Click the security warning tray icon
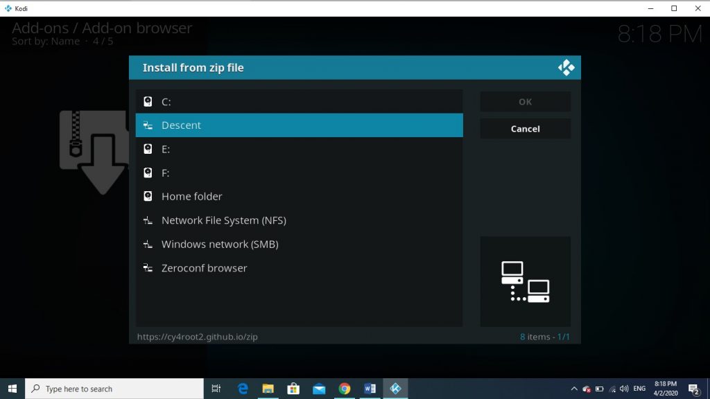Image resolution: width=710 pixels, height=399 pixels. 587,389
